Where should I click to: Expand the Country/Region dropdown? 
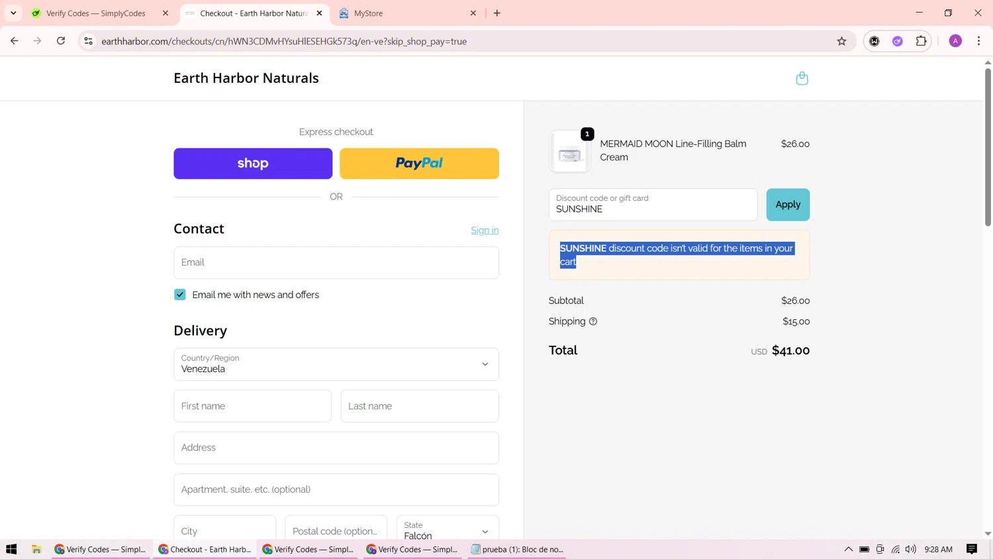[336, 364]
